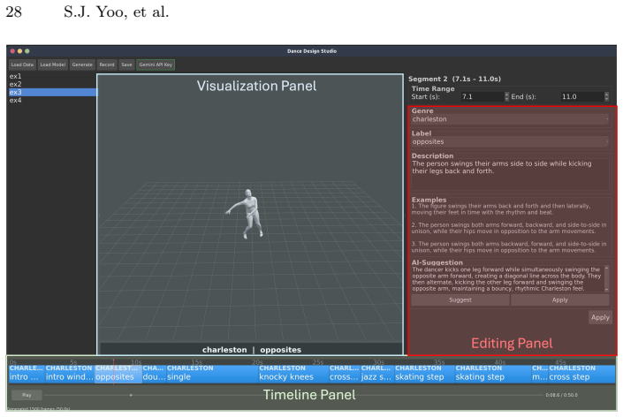Click the 'Segment 2 (7.1s - 11.0s)' heading
This screenshot has height=417, width=623.
[454, 79]
